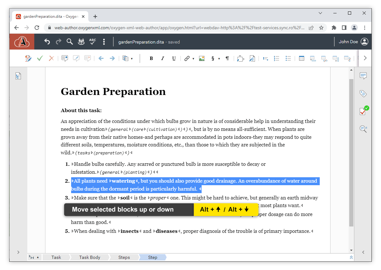The width and height of the screenshot is (381, 270).
Task: Click the Oxygen Web Author logo
Action: [x=22, y=42]
